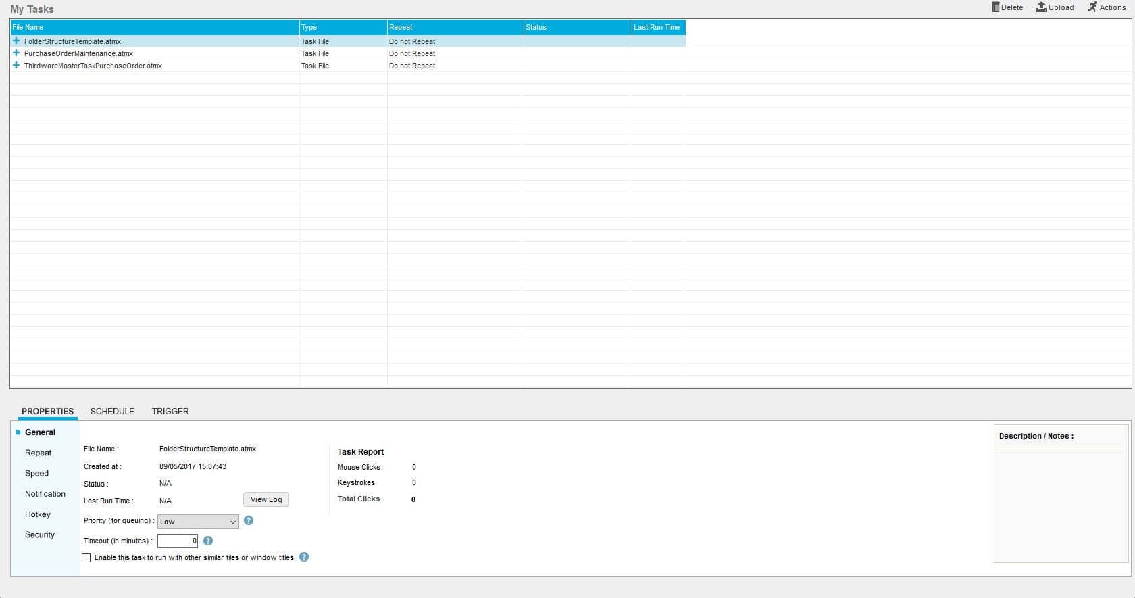Screen dimensions: 1135x598
Task: Click Task File type of PurchaseOrderMaintenance row
Action: tap(315, 53)
